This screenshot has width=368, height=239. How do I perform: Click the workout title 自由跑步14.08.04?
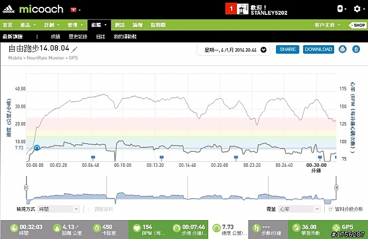click(39, 48)
